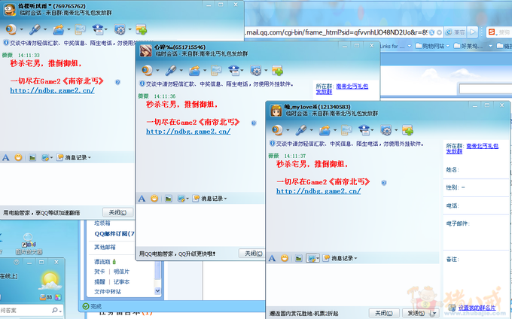Send a file in chat 121340583
Image resolution: width=512 pixels, height=319 pixels.
[325, 130]
